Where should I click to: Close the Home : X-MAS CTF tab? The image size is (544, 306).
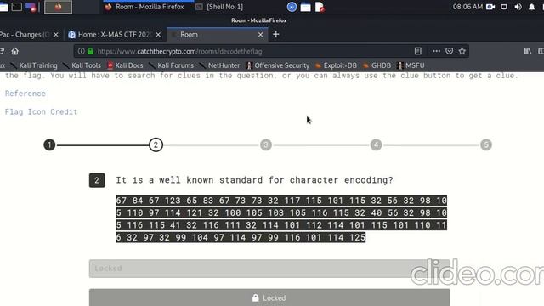point(158,35)
